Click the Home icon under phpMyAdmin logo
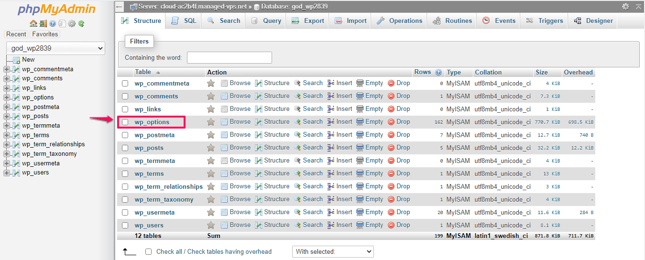 (x=33, y=23)
